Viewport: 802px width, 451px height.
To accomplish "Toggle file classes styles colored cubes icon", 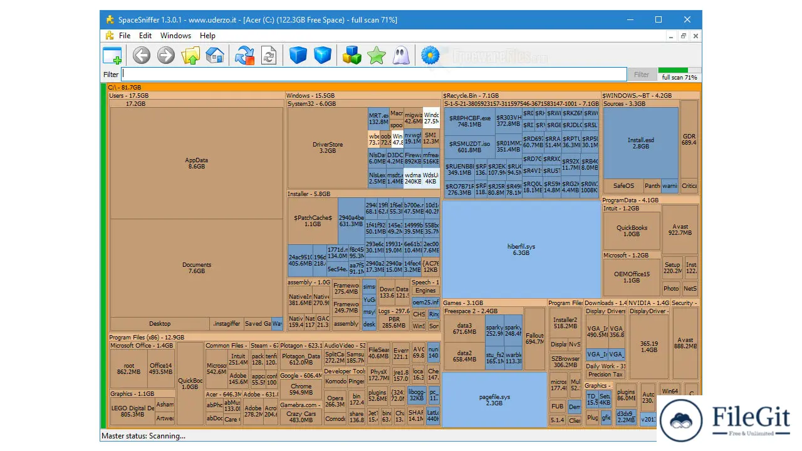I will click(352, 55).
